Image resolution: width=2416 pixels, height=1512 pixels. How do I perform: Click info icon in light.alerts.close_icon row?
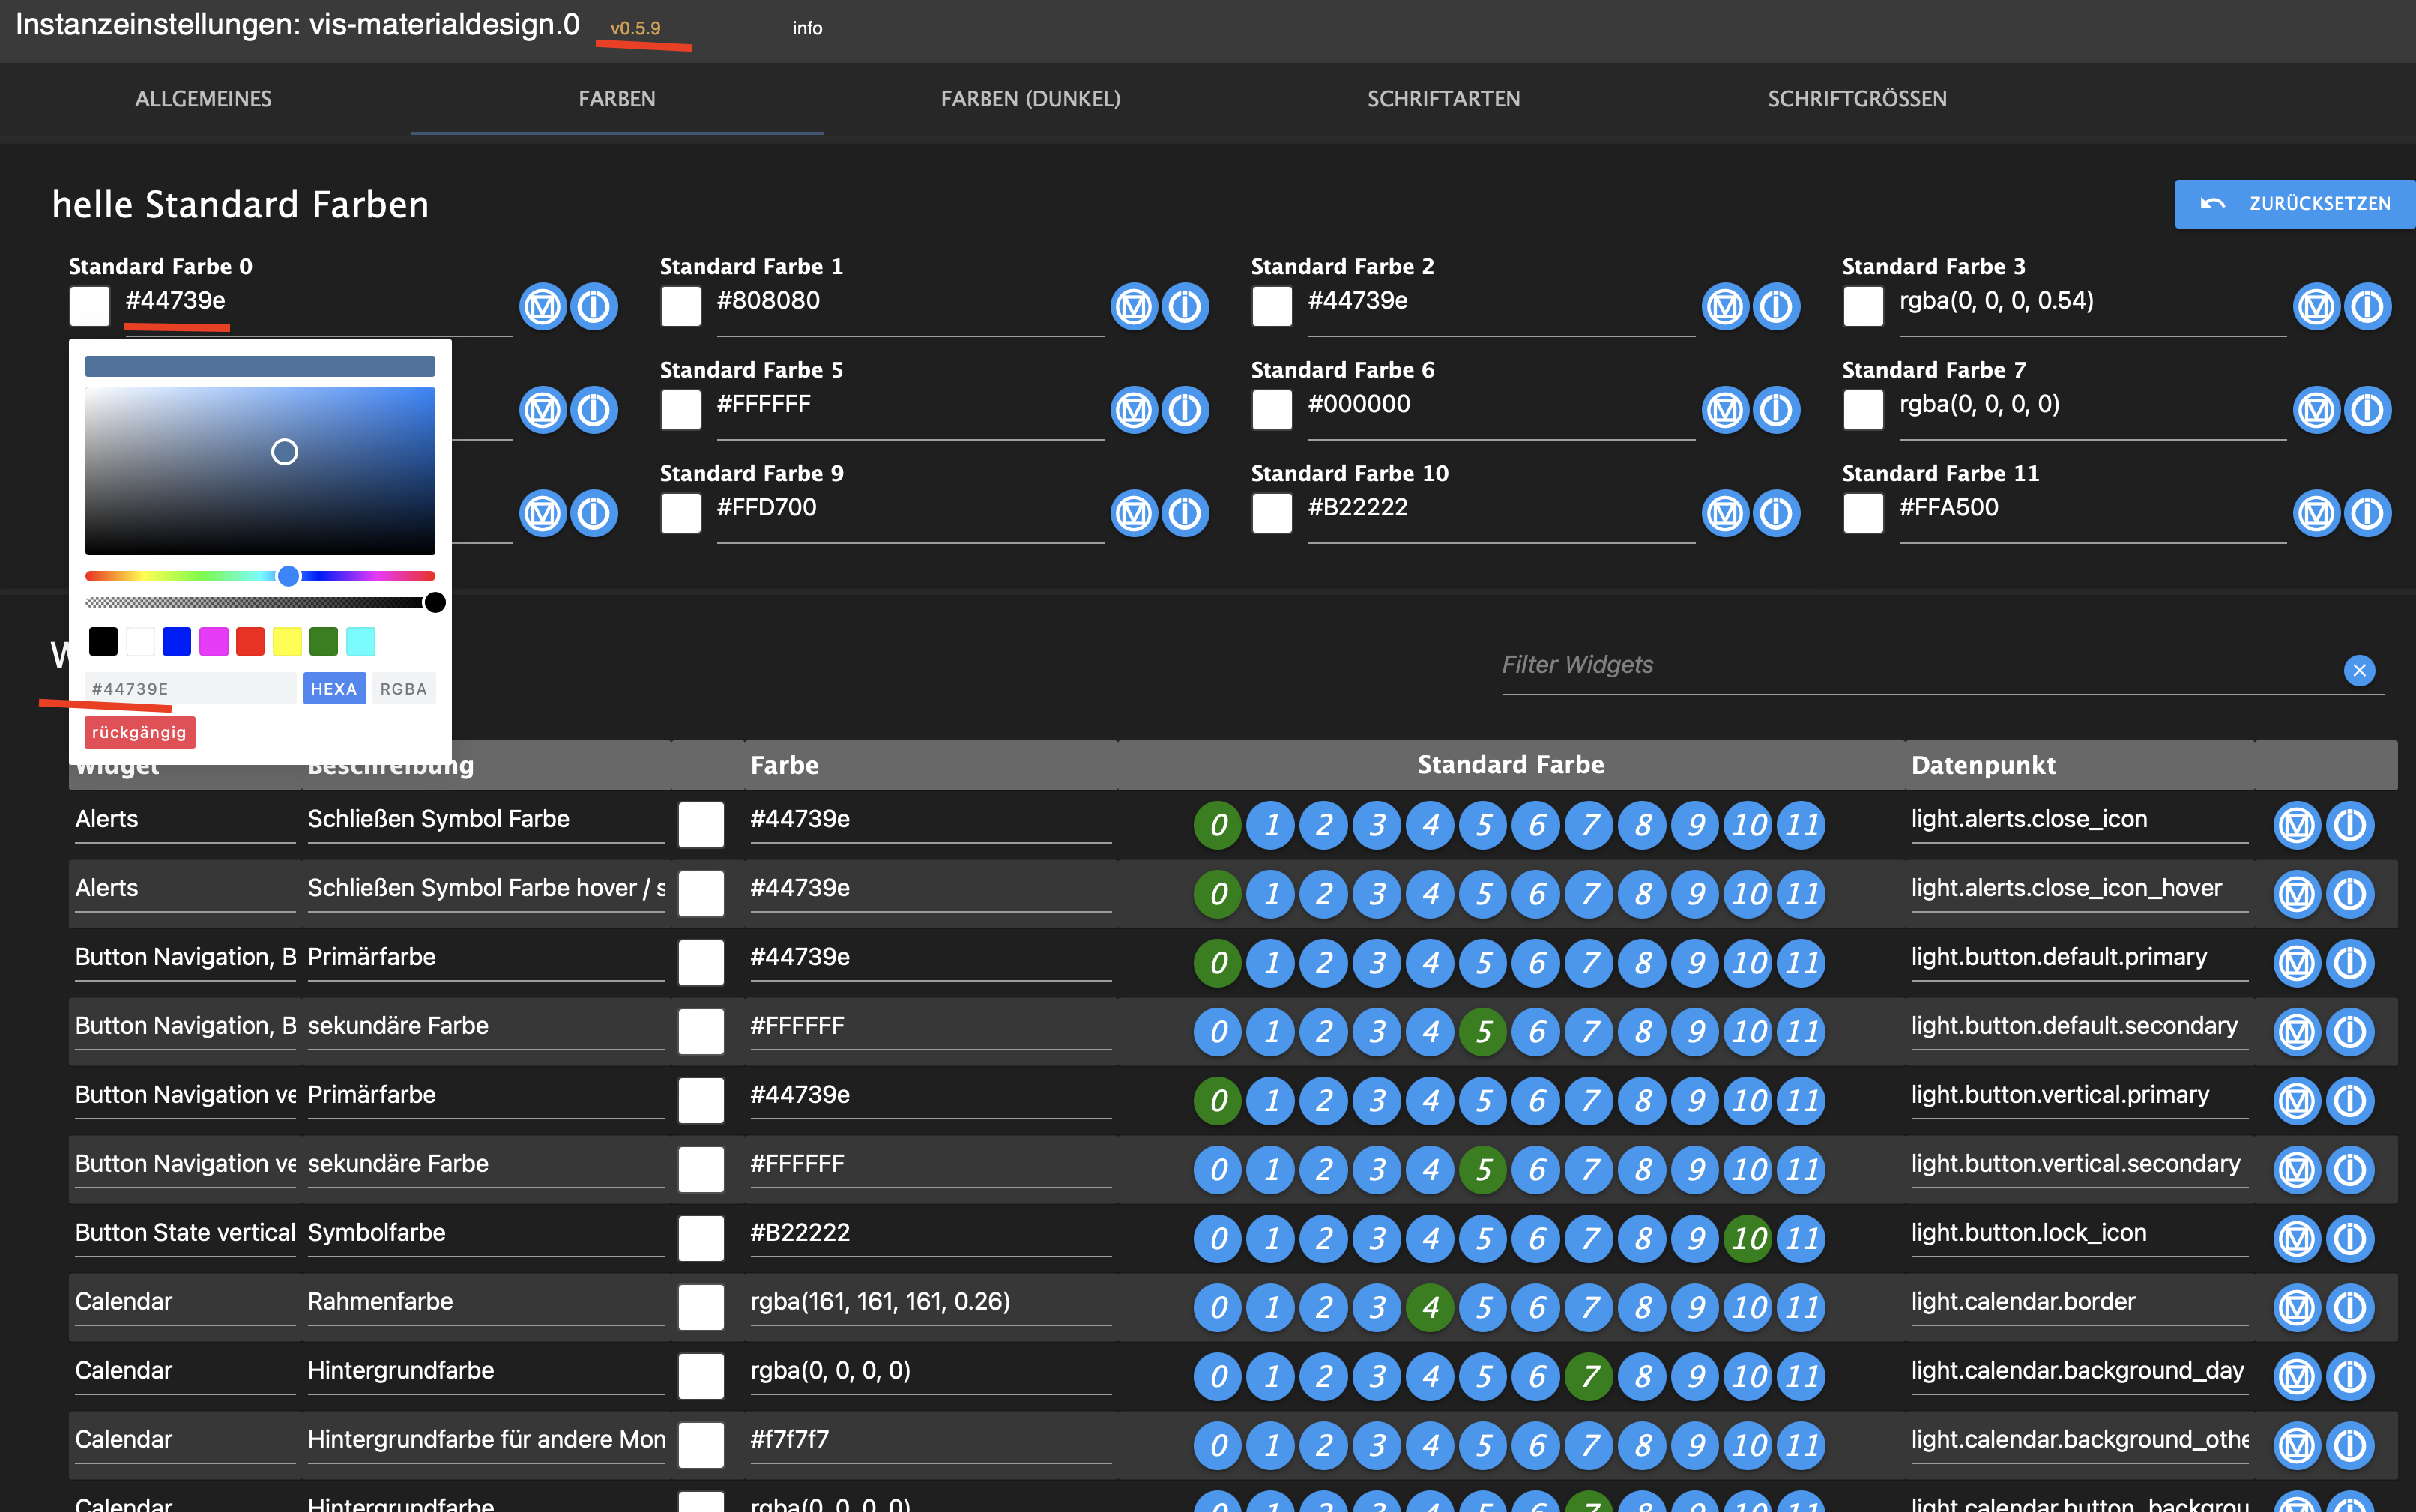tap(2349, 825)
